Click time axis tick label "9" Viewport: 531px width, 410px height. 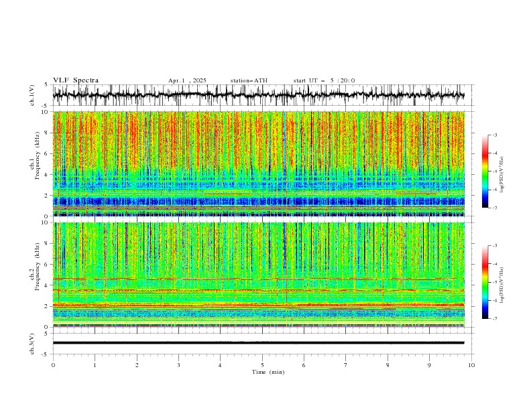pyautogui.click(x=429, y=365)
